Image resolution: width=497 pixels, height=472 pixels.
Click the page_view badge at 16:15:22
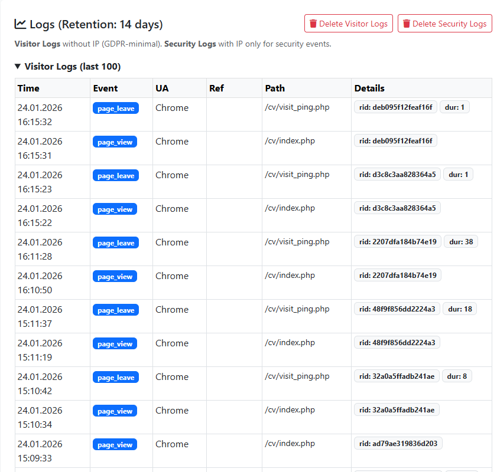[115, 209]
